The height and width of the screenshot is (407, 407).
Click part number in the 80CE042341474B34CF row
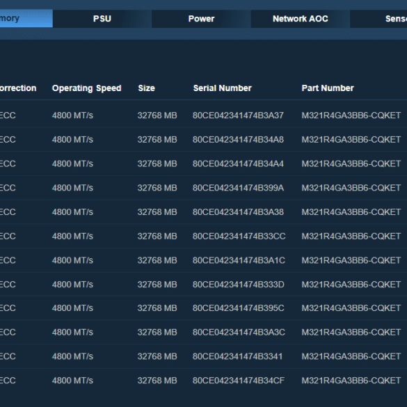pos(351,381)
